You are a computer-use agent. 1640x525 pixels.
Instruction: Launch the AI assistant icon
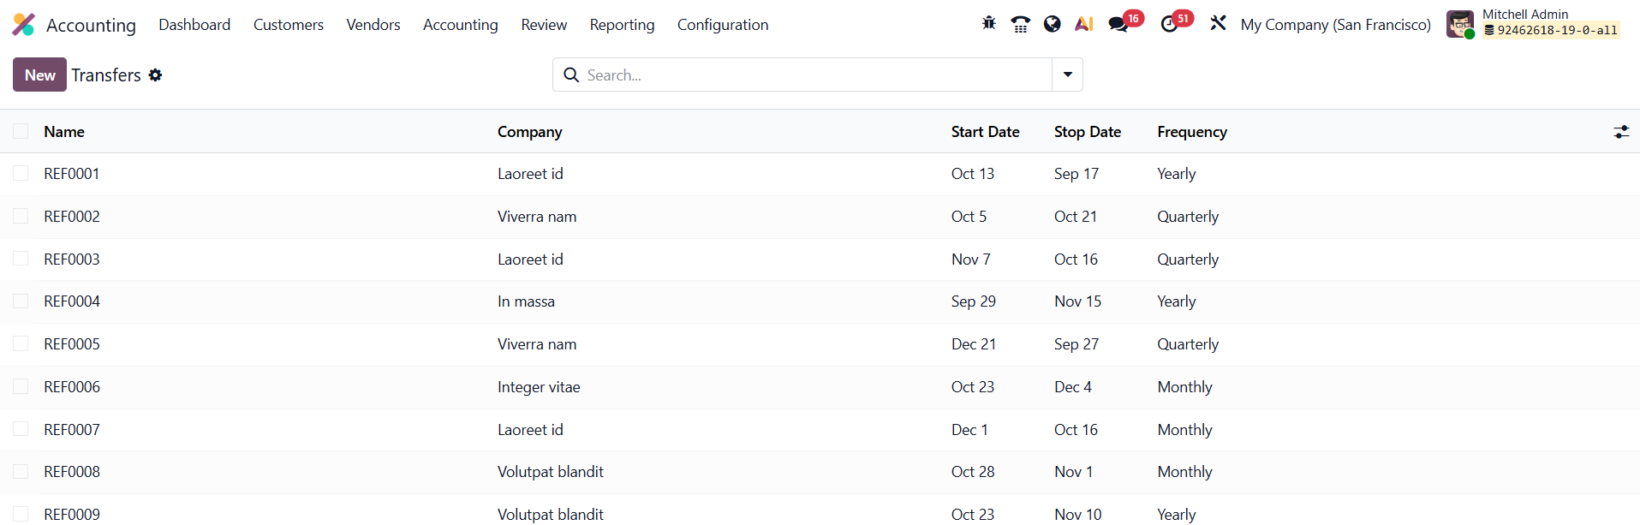pos(1084,24)
